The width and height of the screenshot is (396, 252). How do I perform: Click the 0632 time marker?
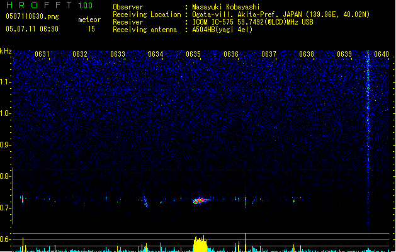80,54
